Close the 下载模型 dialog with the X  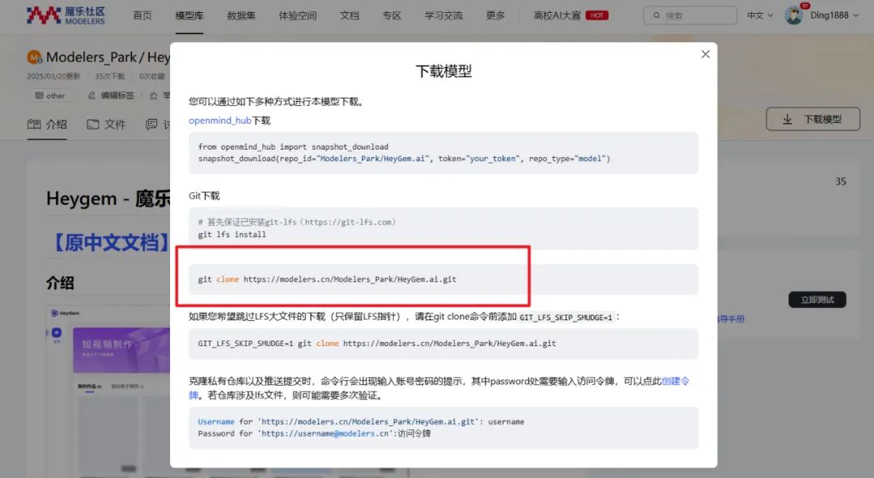pyautogui.click(x=705, y=54)
